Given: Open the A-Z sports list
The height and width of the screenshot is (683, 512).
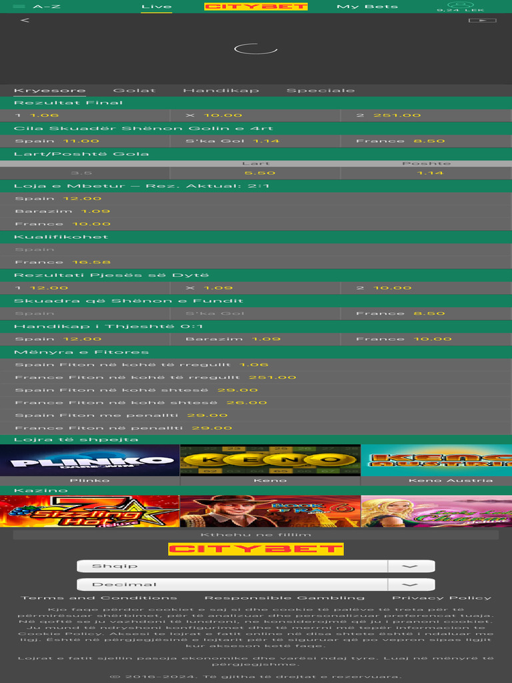Looking at the screenshot, I should click(47, 7).
